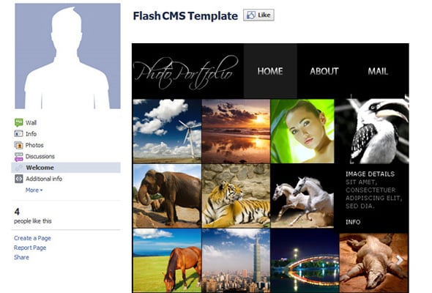Click the Report Page link
This screenshot has width=432, height=293.
(30, 248)
